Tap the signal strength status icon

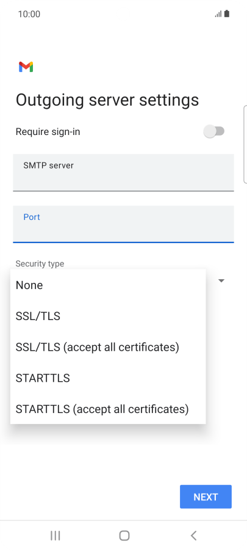(x=218, y=14)
